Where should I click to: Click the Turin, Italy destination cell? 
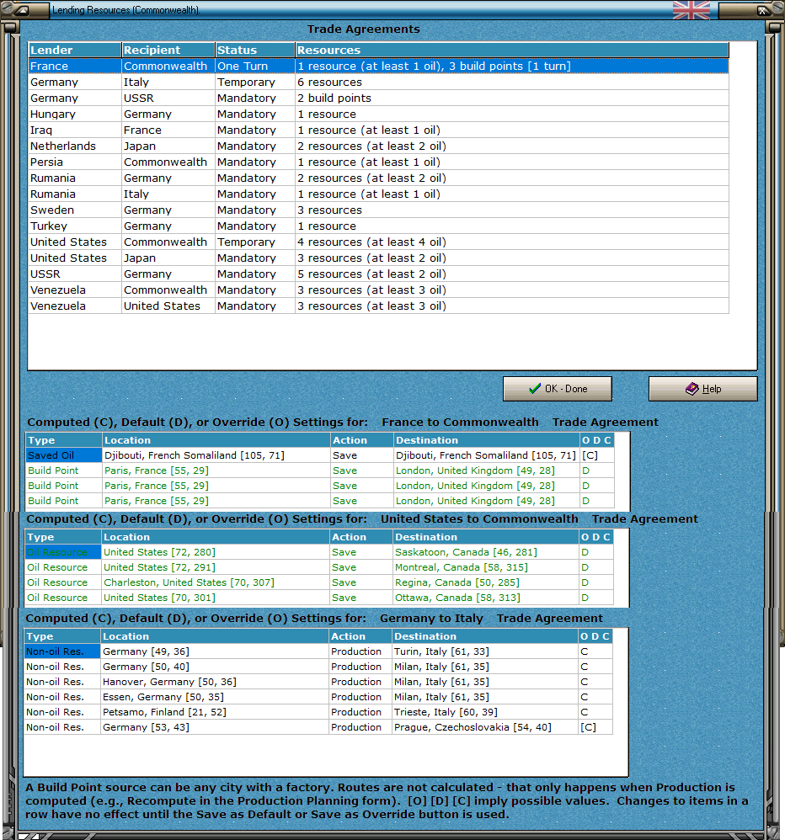(x=484, y=651)
